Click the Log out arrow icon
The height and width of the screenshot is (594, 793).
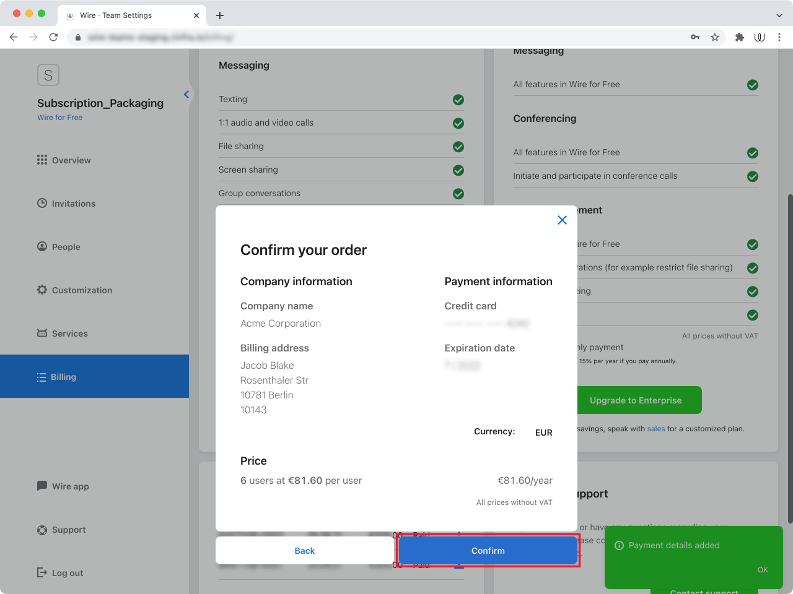pyautogui.click(x=42, y=572)
